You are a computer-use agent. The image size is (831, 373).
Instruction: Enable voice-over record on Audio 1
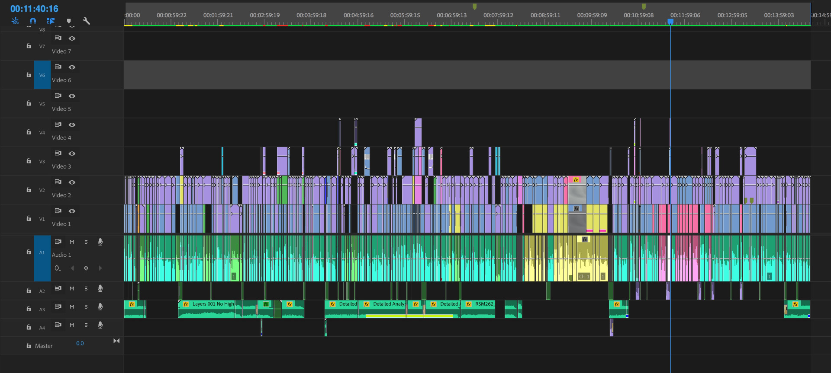click(x=100, y=242)
